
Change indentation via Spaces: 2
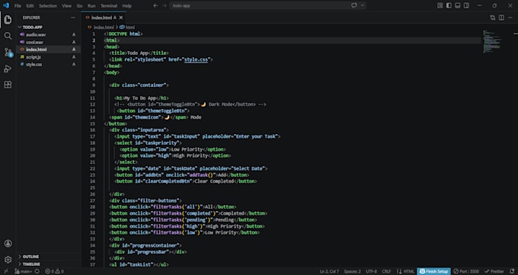[x=352, y=271]
